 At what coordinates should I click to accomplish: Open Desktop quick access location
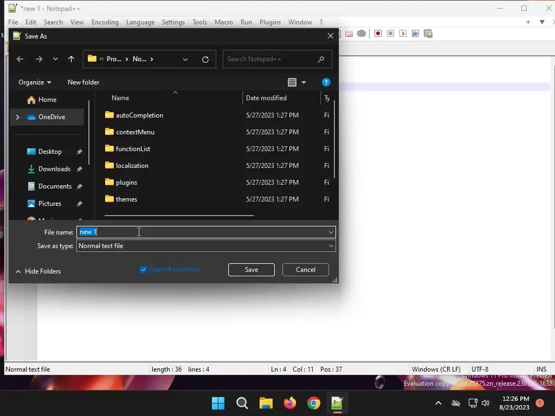point(50,152)
